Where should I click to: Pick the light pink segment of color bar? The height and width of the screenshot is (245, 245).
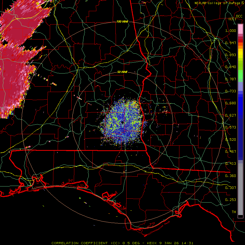click(240, 29)
